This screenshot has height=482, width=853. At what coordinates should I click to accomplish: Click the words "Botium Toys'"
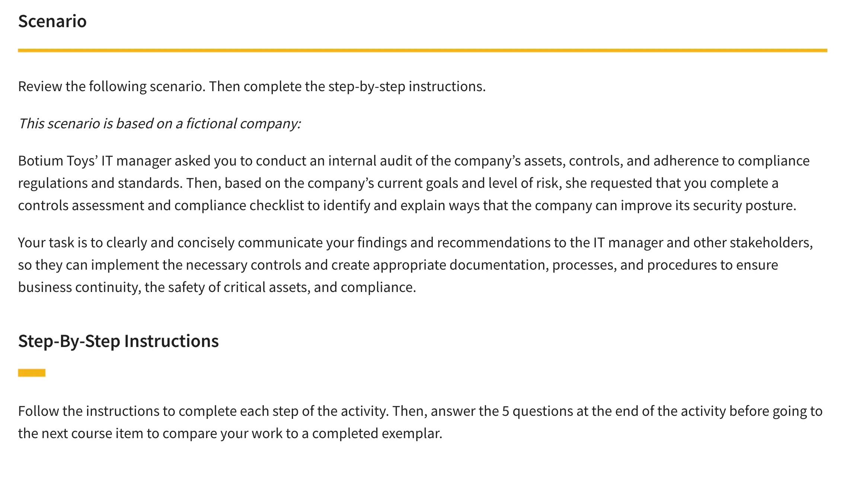[x=58, y=161]
